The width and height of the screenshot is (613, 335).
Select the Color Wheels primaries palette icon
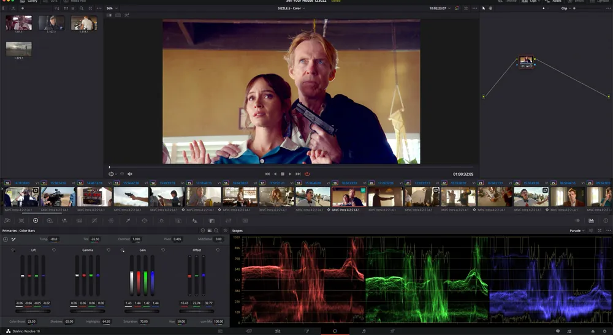[x=36, y=220]
